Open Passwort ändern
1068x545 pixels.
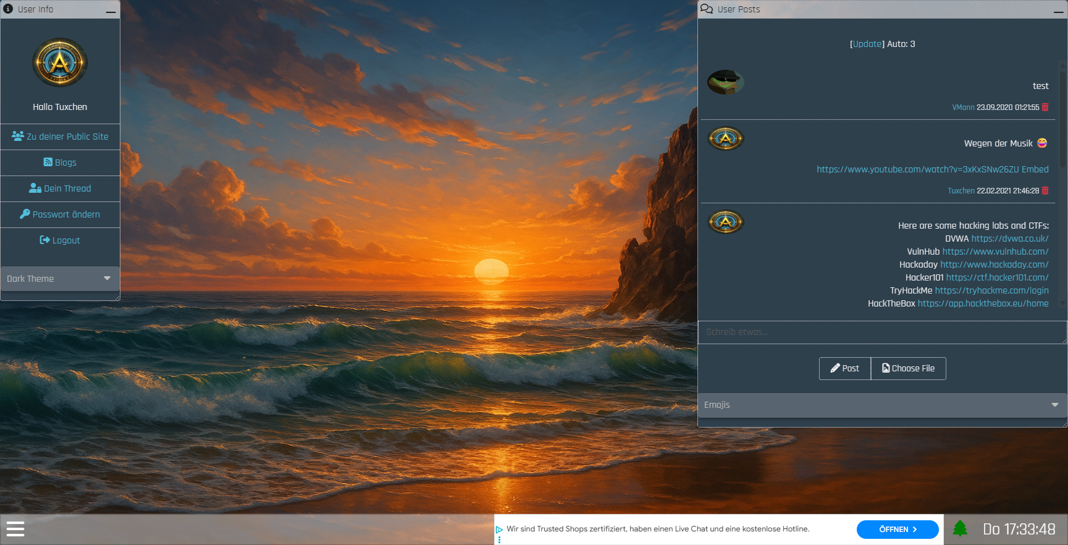[x=60, y=214]
